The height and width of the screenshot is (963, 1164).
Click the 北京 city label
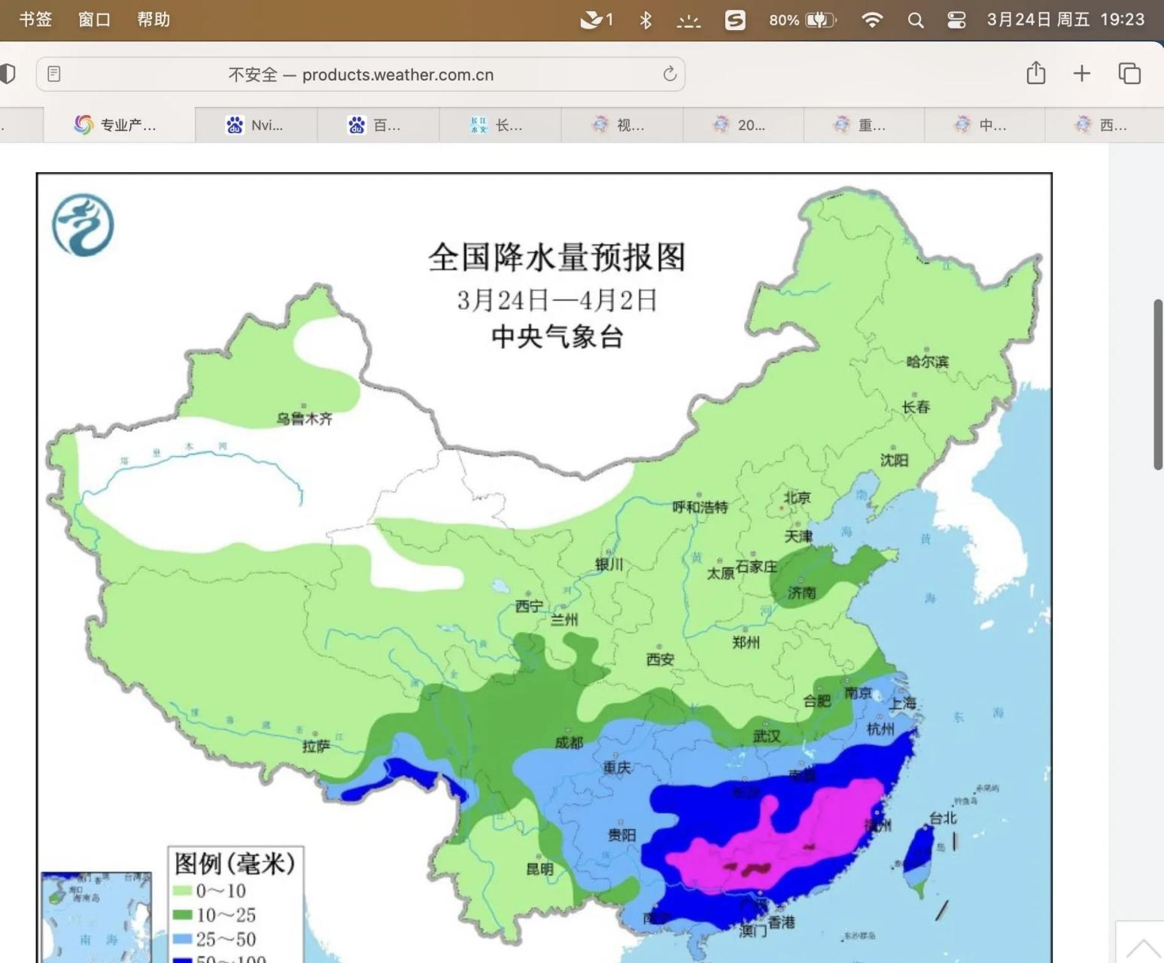pyautogui.click(x=797, y=497)
